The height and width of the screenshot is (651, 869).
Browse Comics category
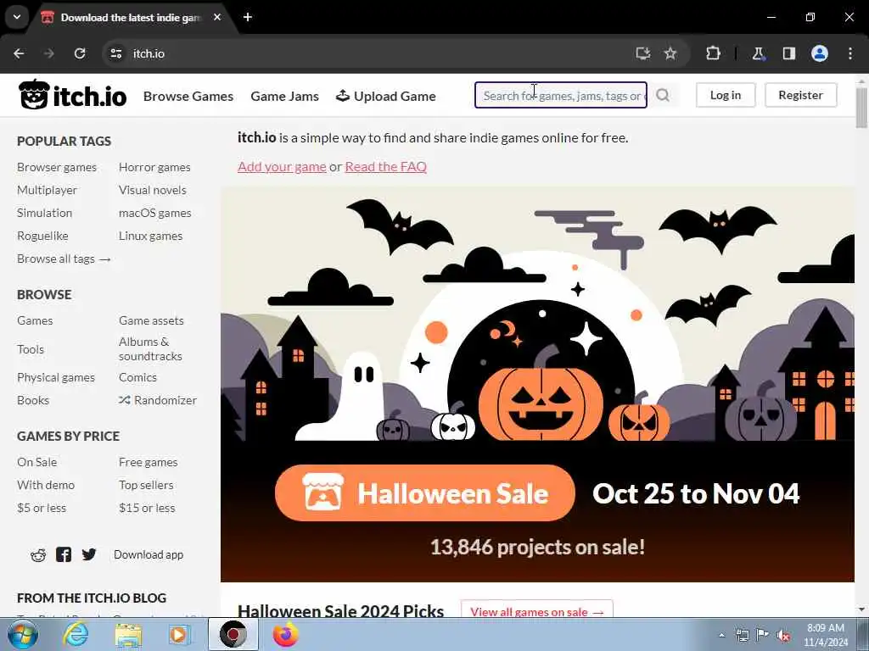138,377
